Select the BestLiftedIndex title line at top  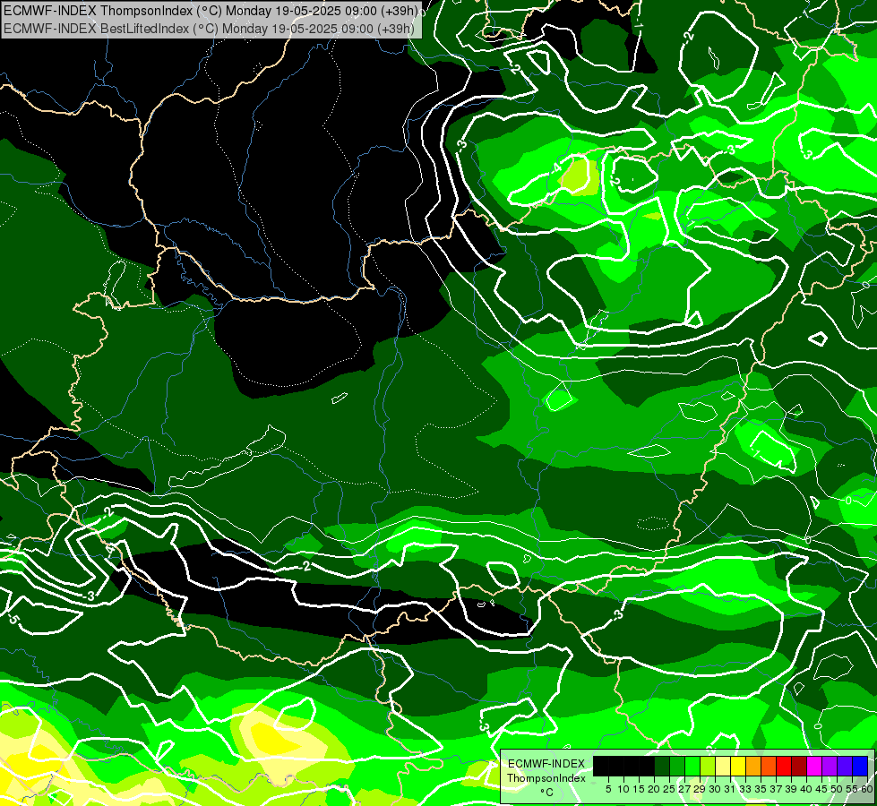point(210,28)
